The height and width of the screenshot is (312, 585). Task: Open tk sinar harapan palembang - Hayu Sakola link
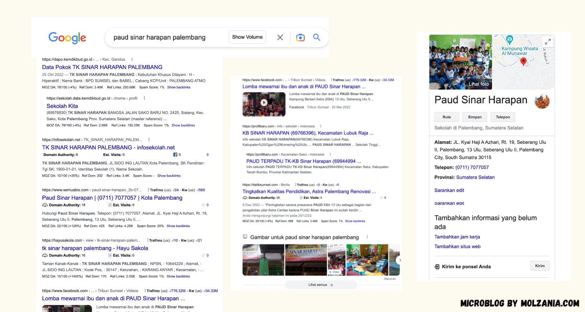click(x=95, y=248)
